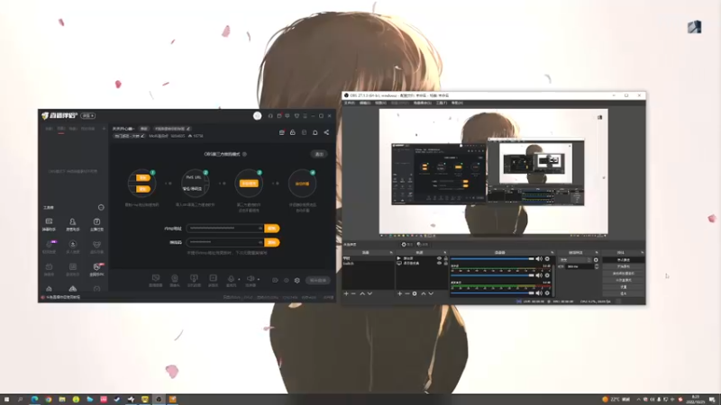Click the padlock icon in the room info bar
Image resolution: width=721 pixels, height=405 pixels.
point(292,132)
